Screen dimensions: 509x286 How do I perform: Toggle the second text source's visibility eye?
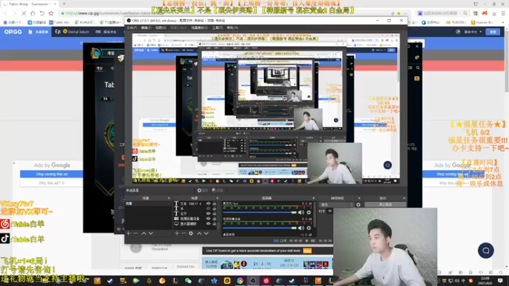[x=209, y=208]
